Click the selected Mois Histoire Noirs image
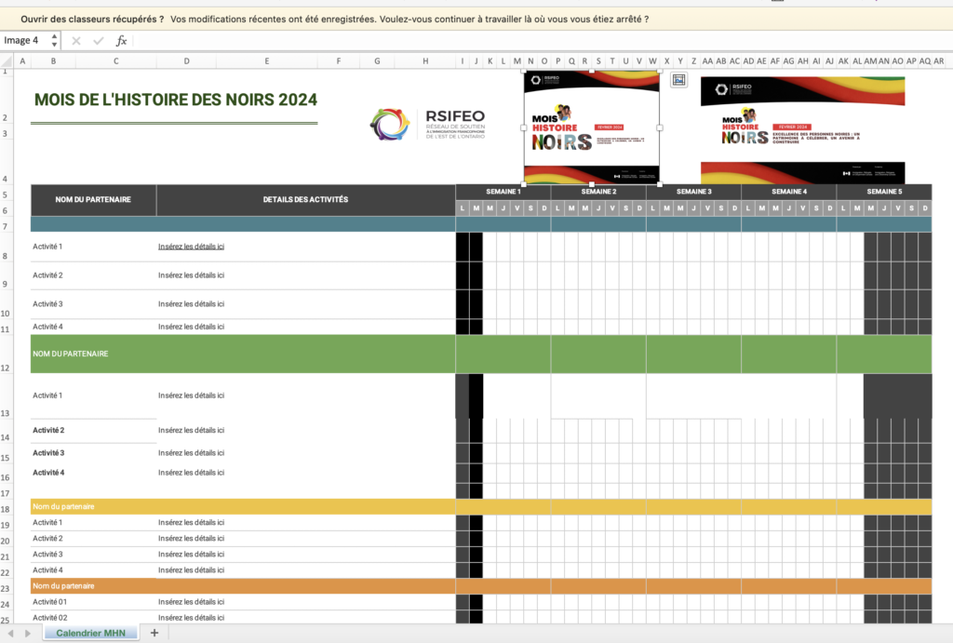 [591, 127]
